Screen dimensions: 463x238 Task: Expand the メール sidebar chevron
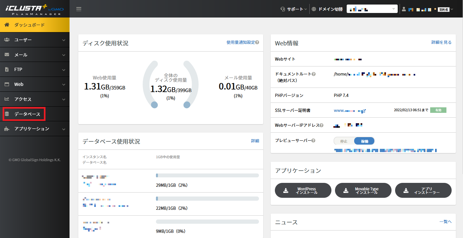[64, 55]
